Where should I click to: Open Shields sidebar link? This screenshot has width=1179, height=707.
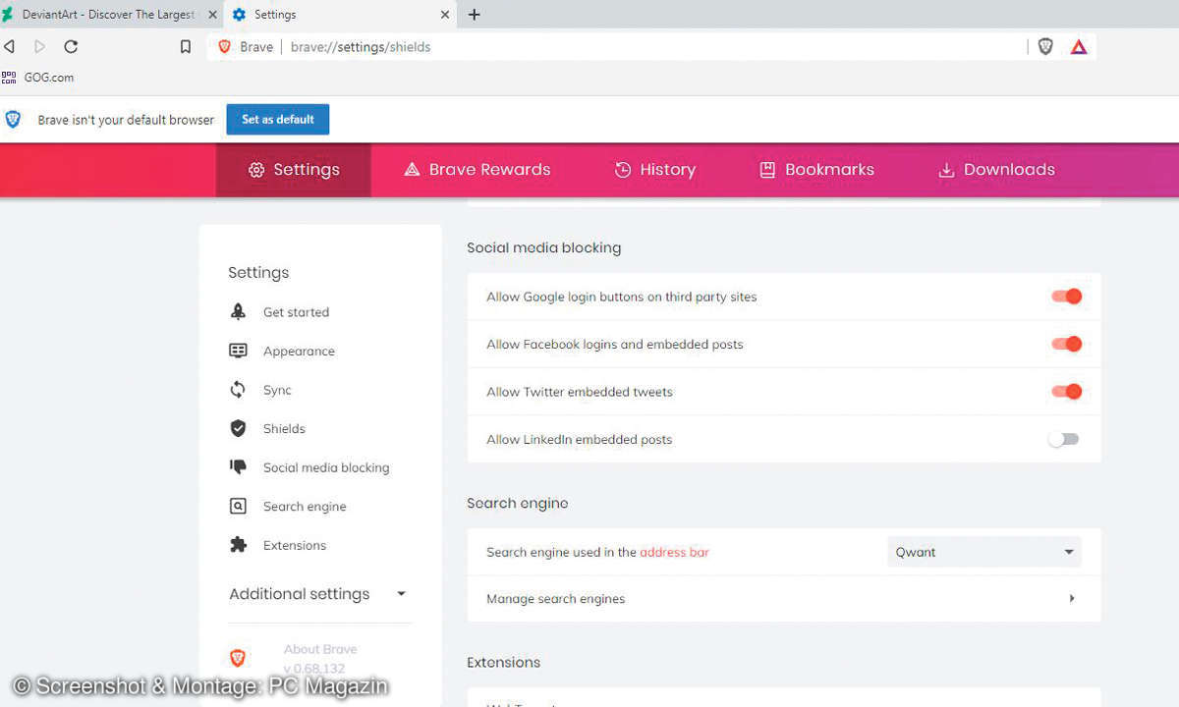click(284, 428)
